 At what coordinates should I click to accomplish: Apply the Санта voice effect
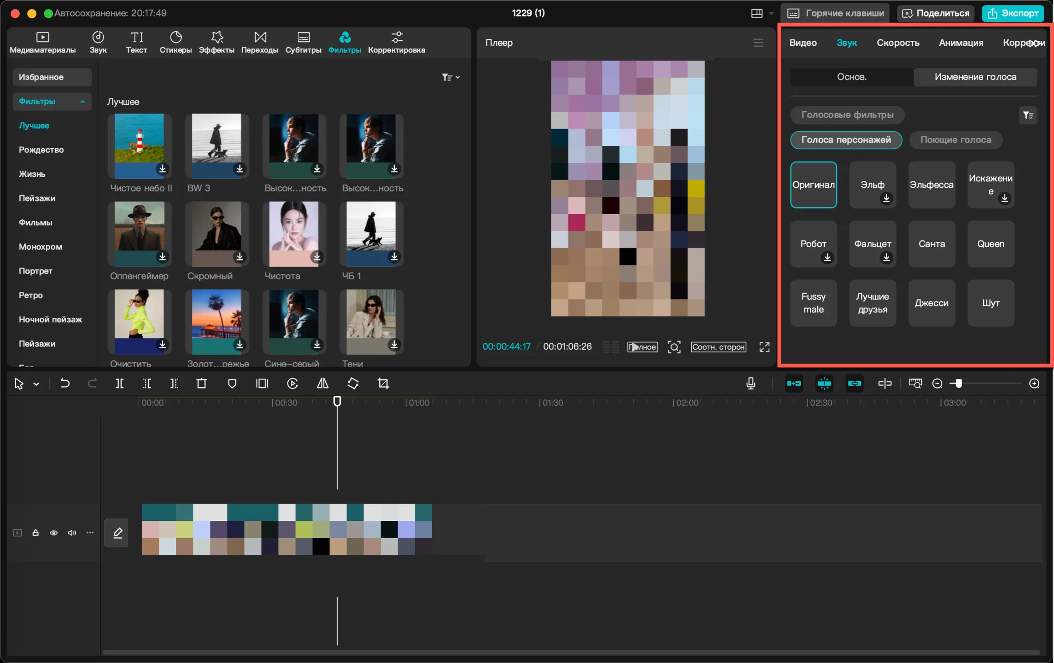click(931, 244)
